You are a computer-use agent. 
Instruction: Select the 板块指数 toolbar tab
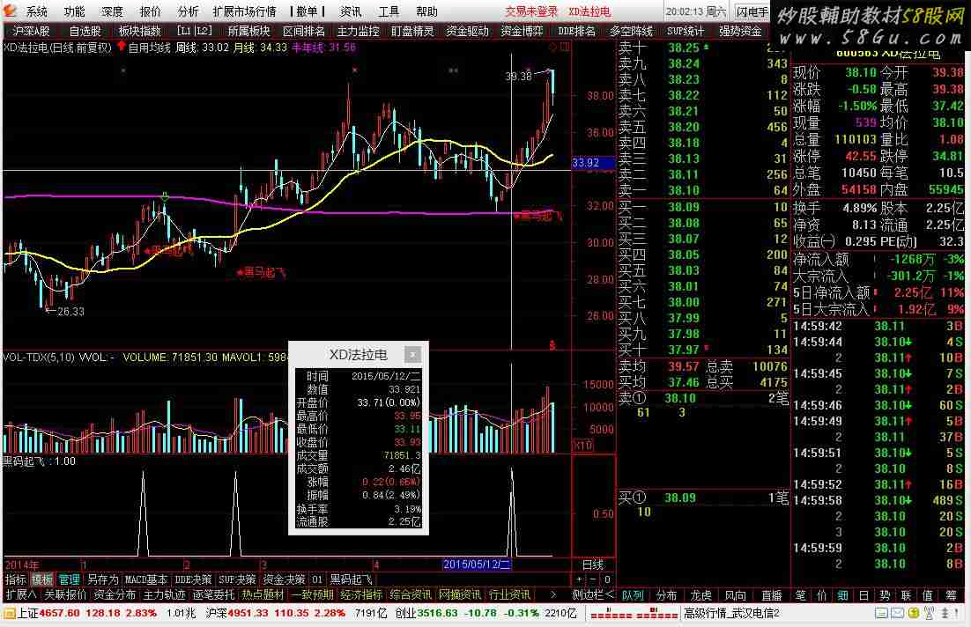(x=139, y=30)
